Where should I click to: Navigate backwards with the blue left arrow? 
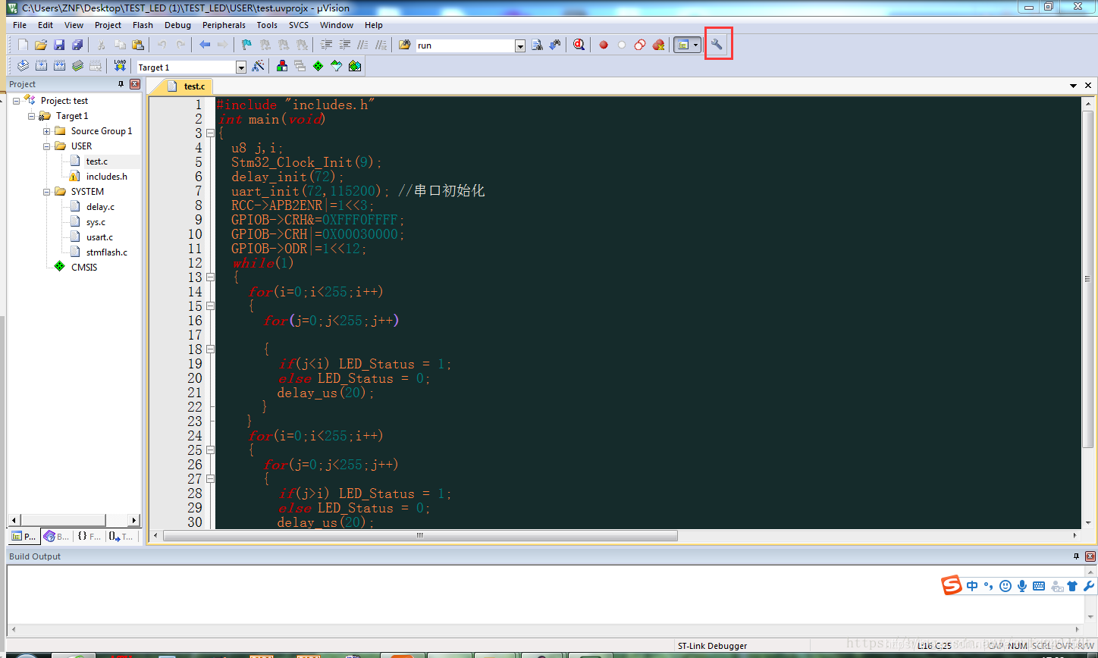[205, 45]
